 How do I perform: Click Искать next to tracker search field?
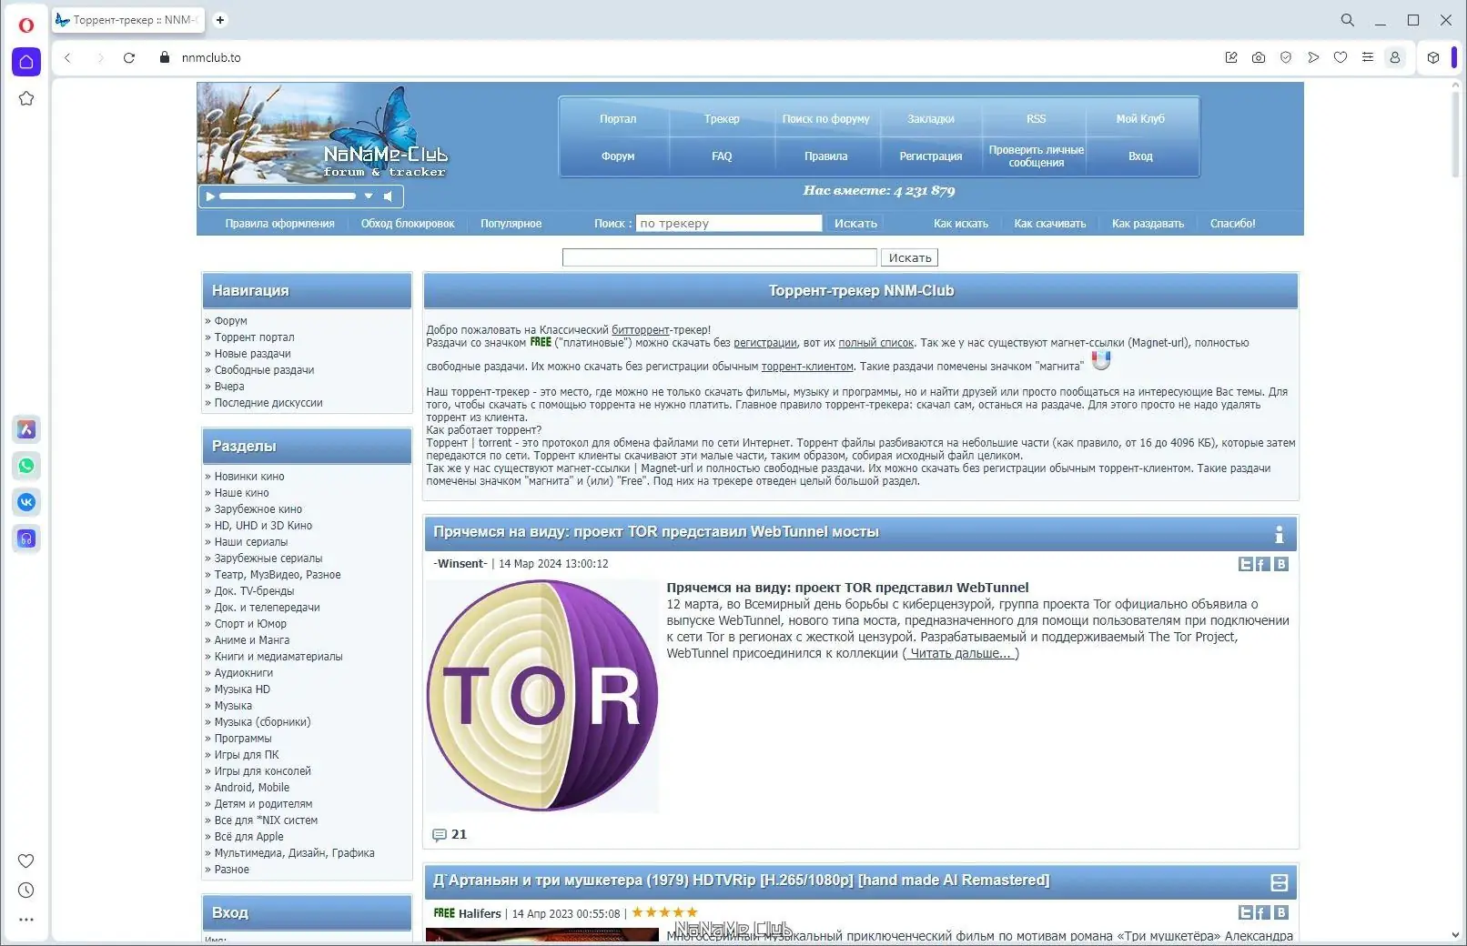point(855,224)
